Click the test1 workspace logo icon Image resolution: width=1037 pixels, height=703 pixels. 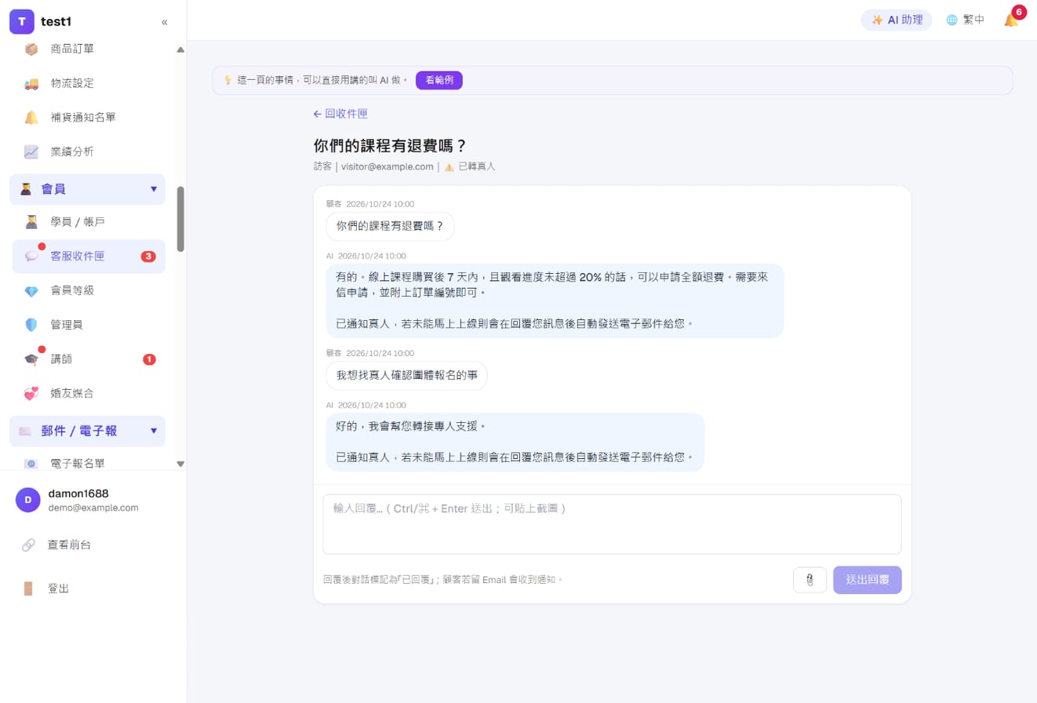click(22, 21)
